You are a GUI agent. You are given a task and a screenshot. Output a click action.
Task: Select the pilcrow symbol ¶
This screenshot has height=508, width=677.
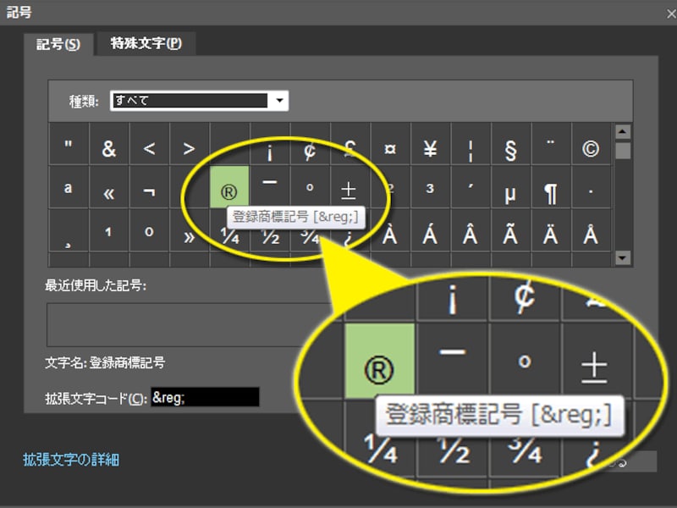(551, 188)
